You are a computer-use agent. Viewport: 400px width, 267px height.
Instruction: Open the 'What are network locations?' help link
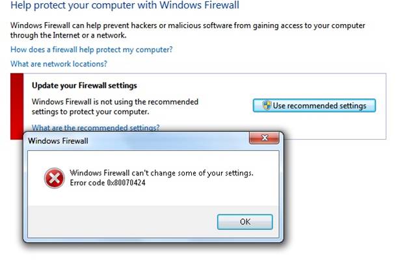(x=59, y=64)
